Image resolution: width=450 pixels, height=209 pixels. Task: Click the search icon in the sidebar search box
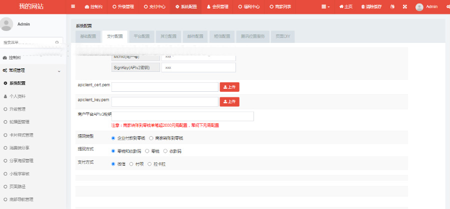tap(57, 42)
